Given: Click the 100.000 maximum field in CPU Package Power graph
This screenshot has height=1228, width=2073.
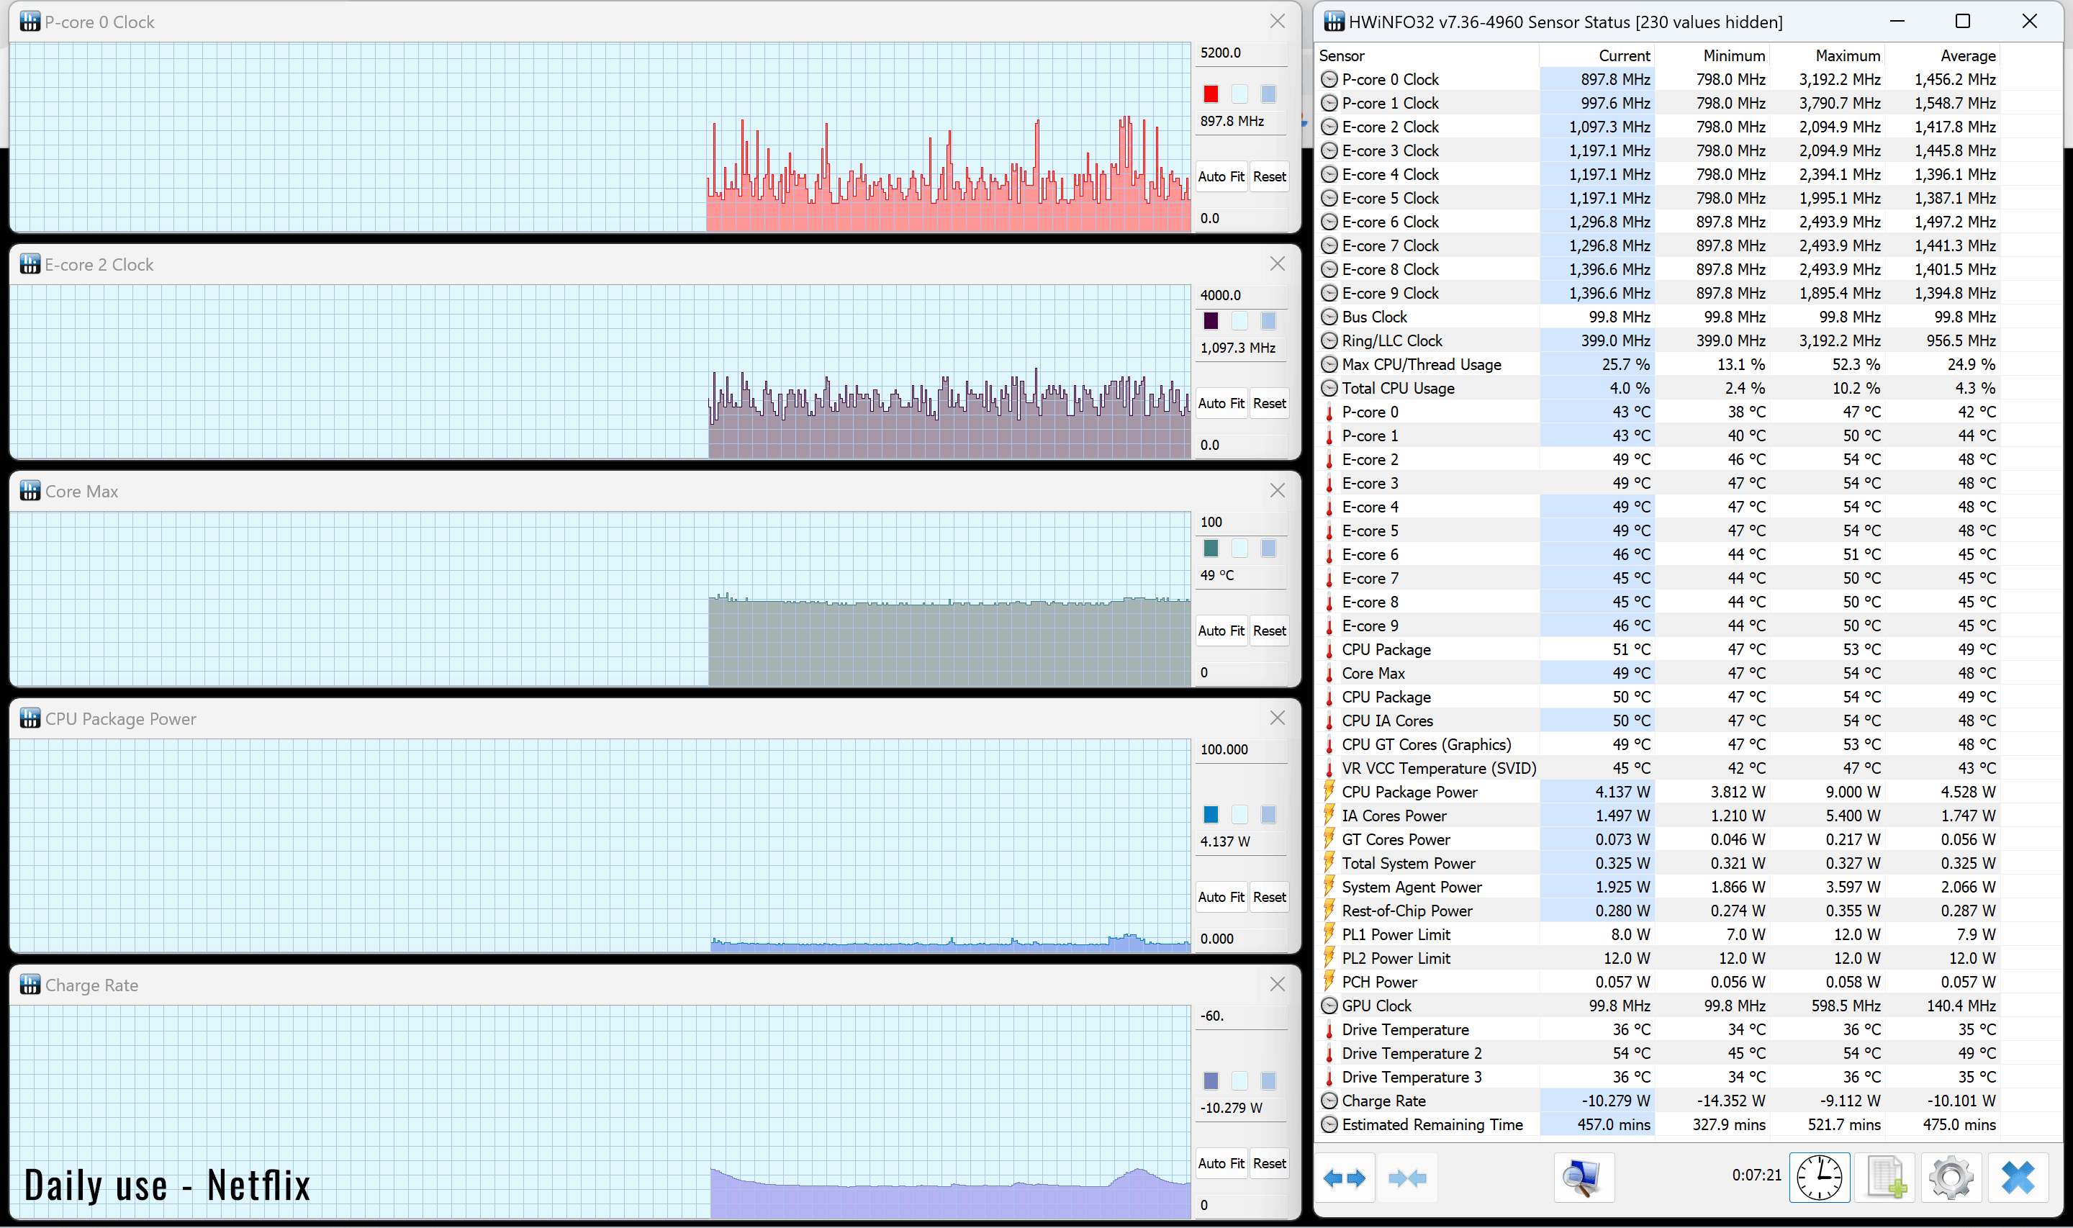Looking at the screenshot, I should click(x=1242, y=750).
